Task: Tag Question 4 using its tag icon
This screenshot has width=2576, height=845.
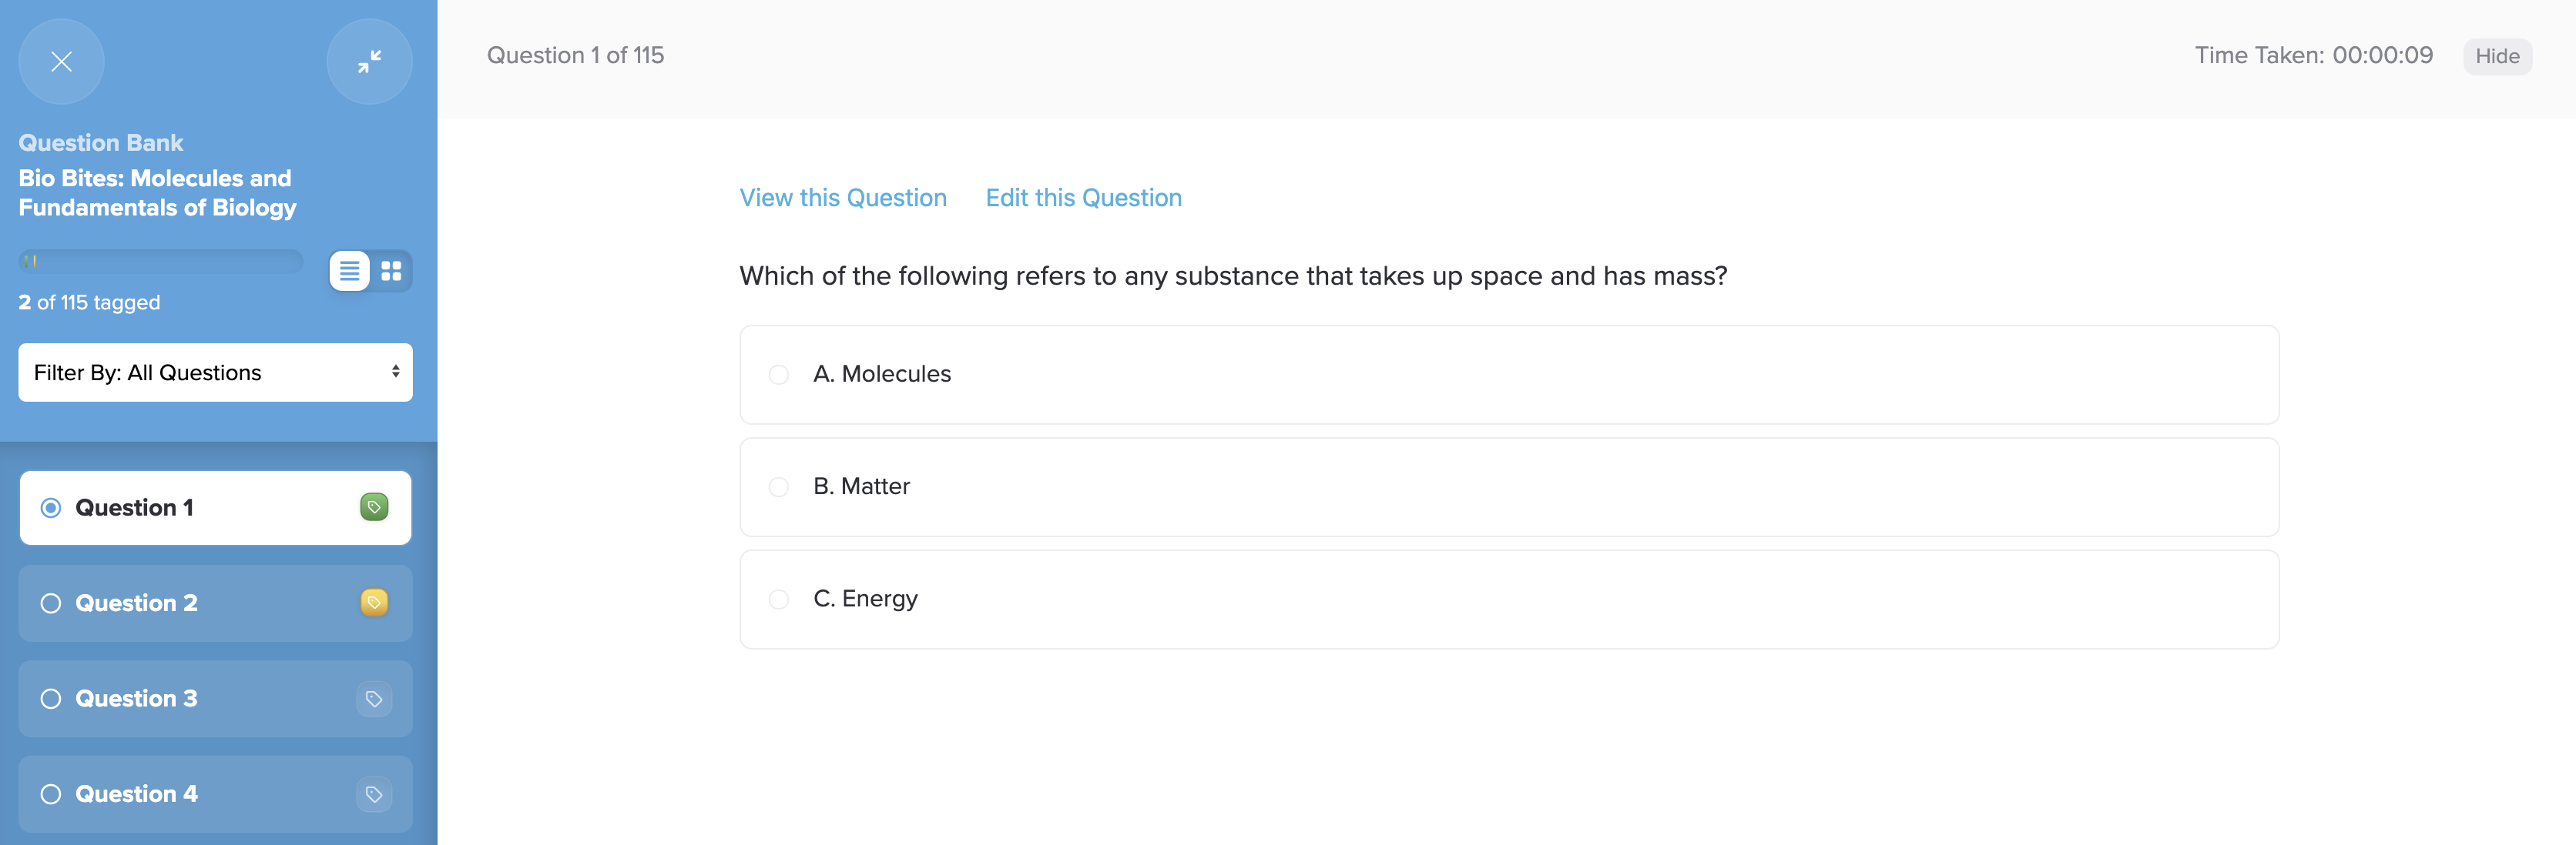Action: (373, 794)
